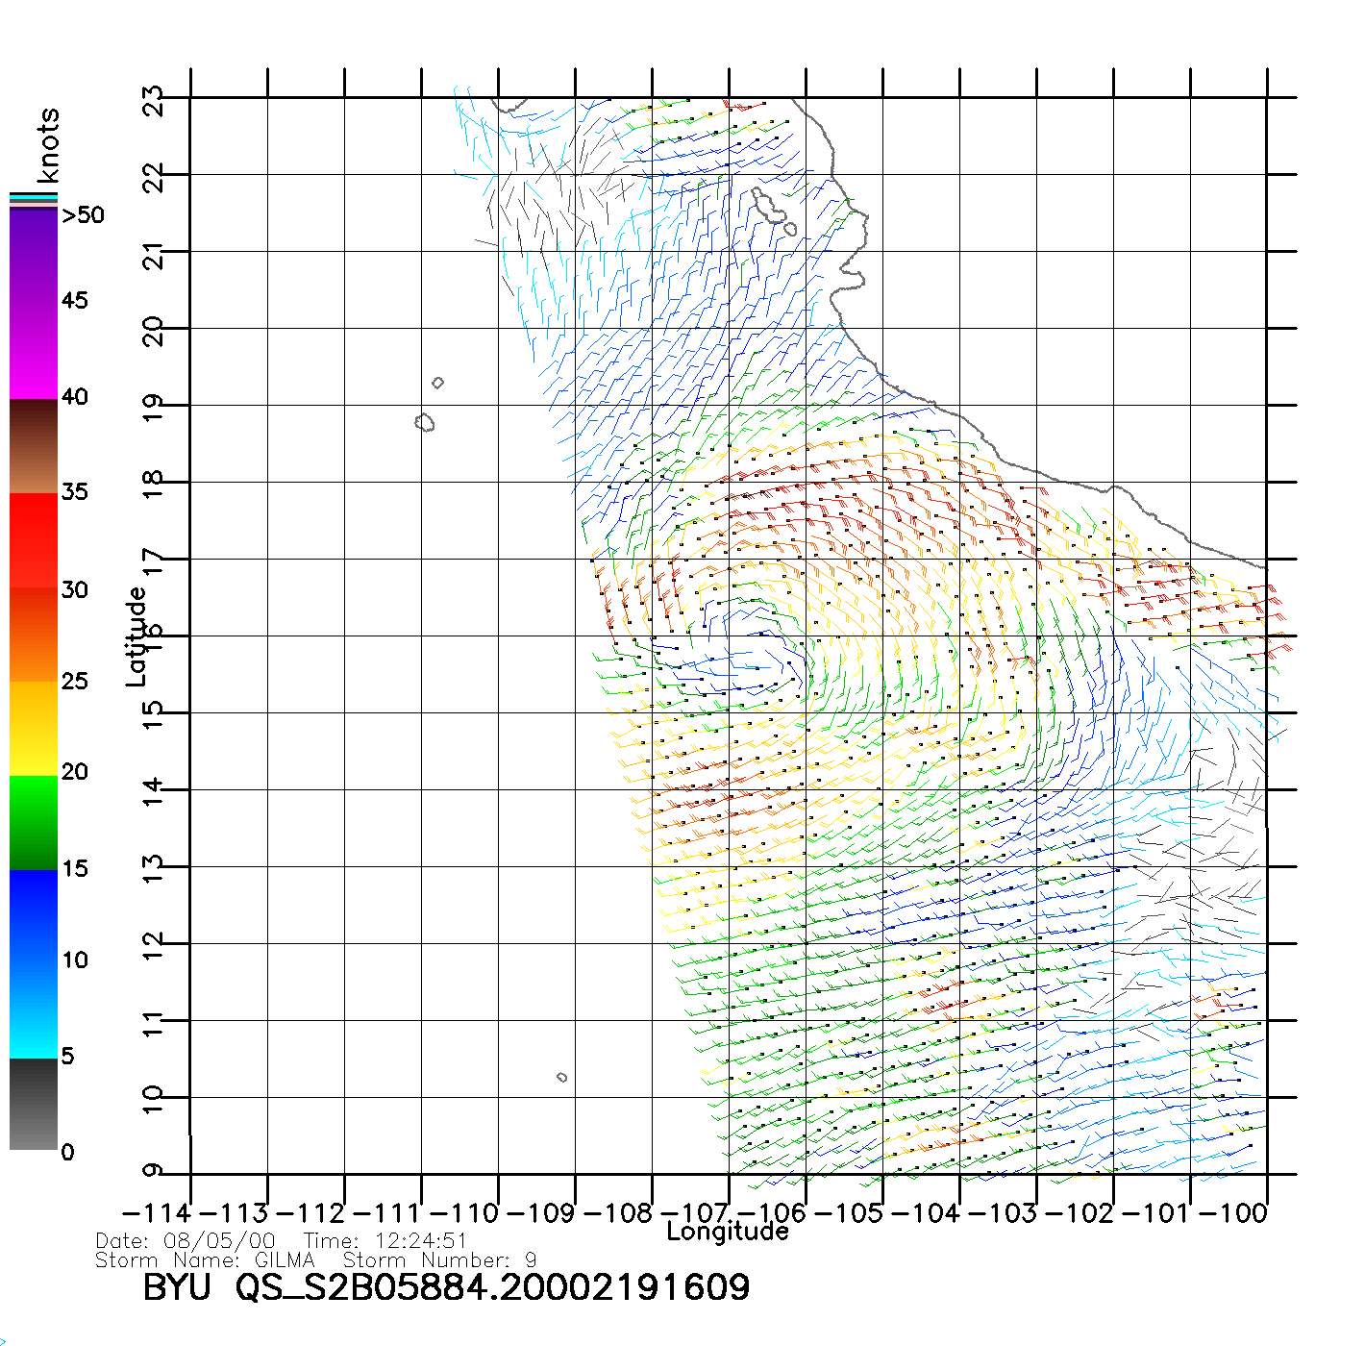Click the 23 latitude tick label

coord(154,100)
